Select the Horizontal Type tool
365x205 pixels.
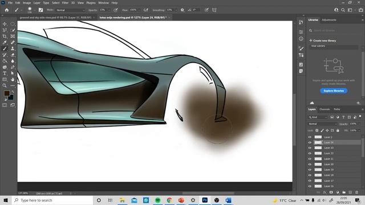coord(5,73)
